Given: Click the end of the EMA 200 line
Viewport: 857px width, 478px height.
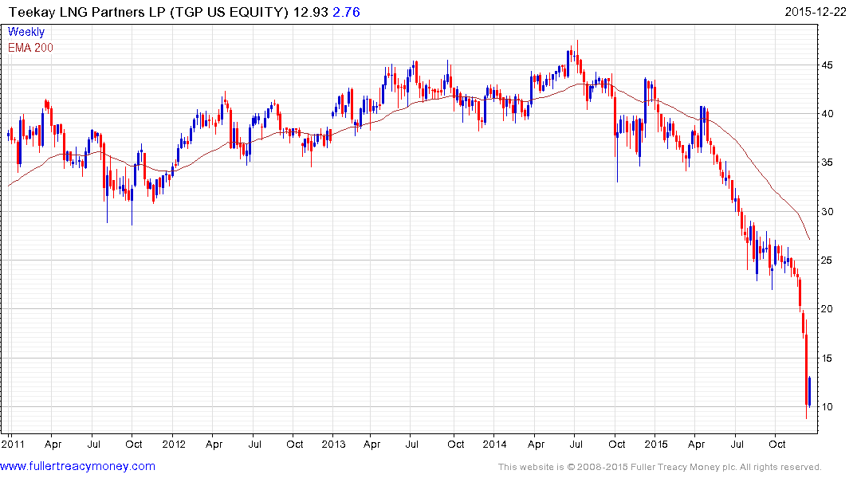Looking at the screenshot, I should coord(809,239).
